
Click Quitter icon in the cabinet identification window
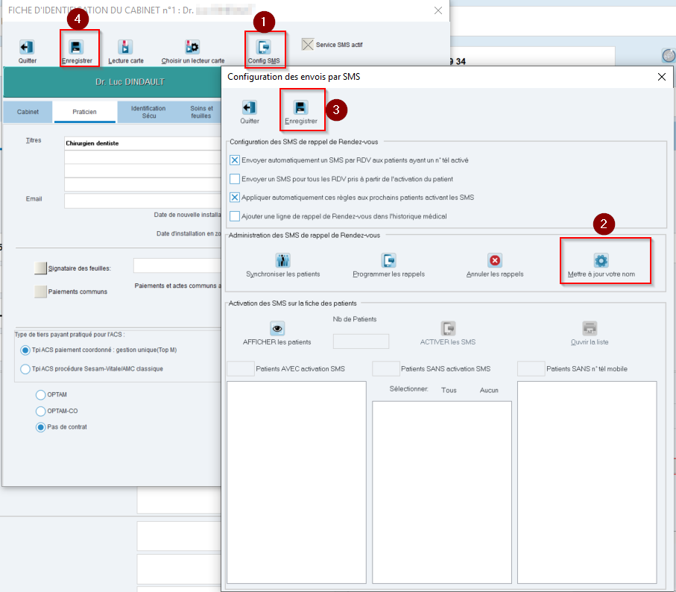[x=27, y=47]
